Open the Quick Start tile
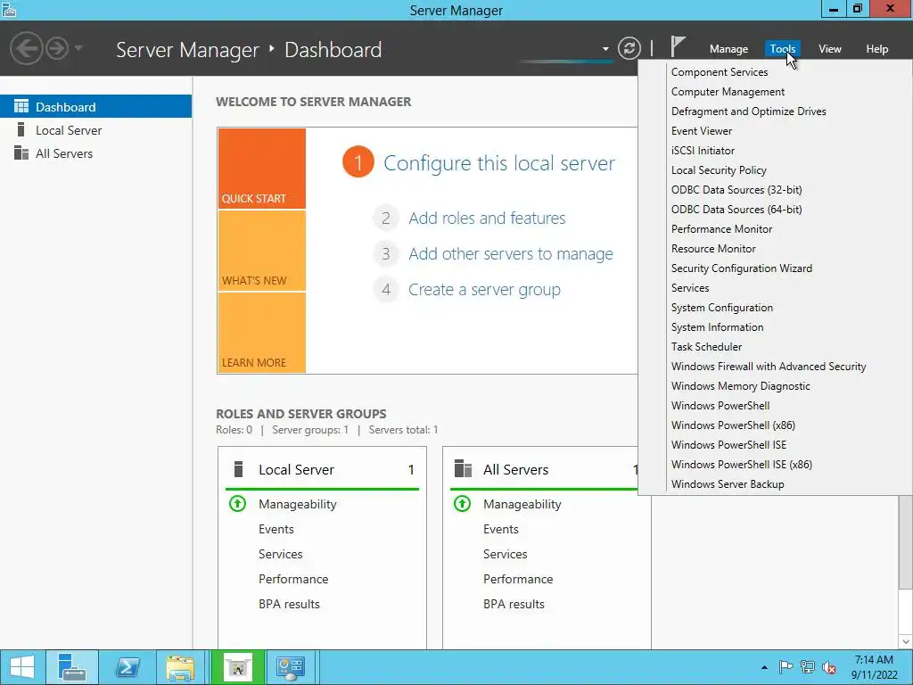 262,169
